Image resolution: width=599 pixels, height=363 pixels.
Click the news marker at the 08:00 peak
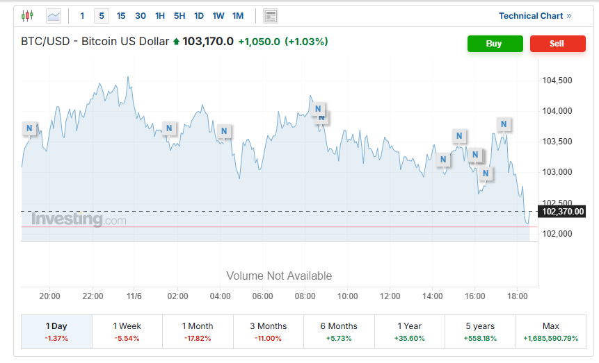click(317, 109)
